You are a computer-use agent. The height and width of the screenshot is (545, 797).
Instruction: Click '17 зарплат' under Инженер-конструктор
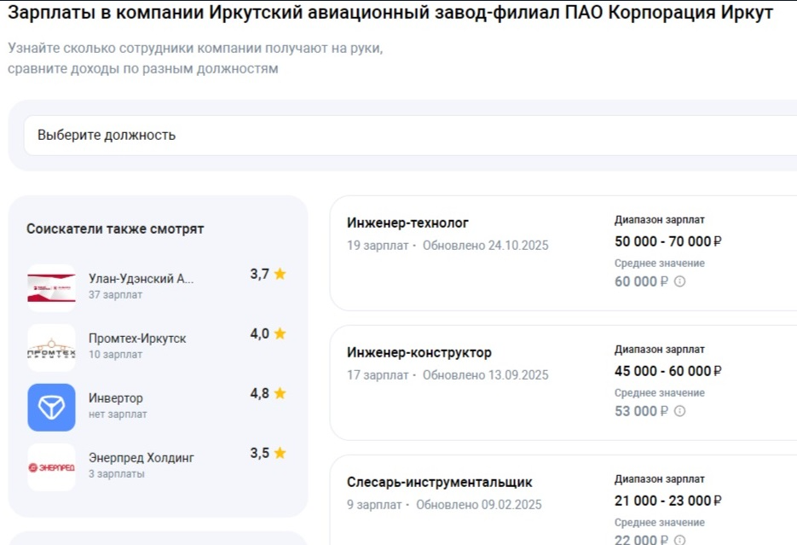pos(378,375)
